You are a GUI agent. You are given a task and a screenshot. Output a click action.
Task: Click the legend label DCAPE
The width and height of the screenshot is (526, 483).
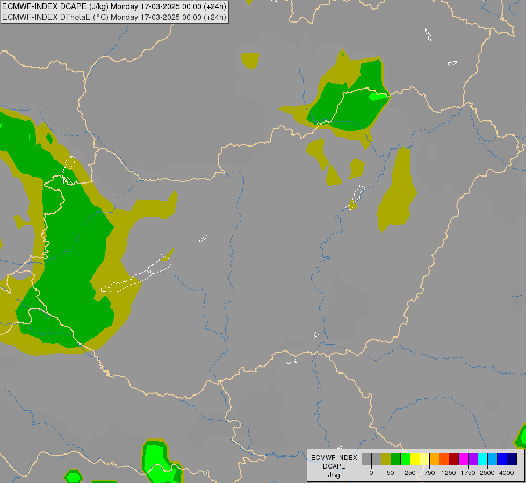click(334, 466)
